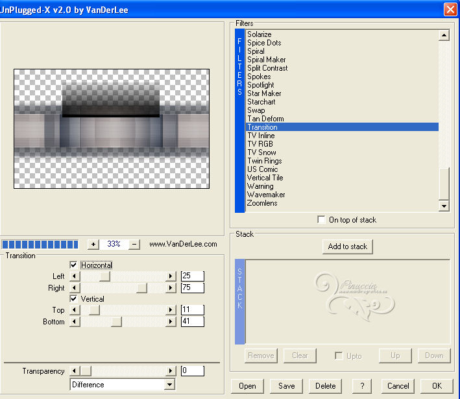The width and height of the screenshot is (460, 399).
Task: Click the Left slider thumb
Action: tap(104, 276)
